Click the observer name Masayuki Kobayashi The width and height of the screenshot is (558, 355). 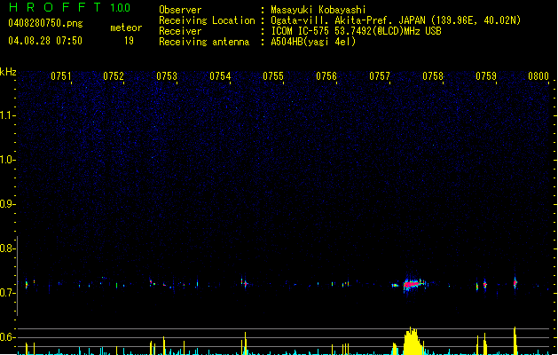click(x=318, y=10)
